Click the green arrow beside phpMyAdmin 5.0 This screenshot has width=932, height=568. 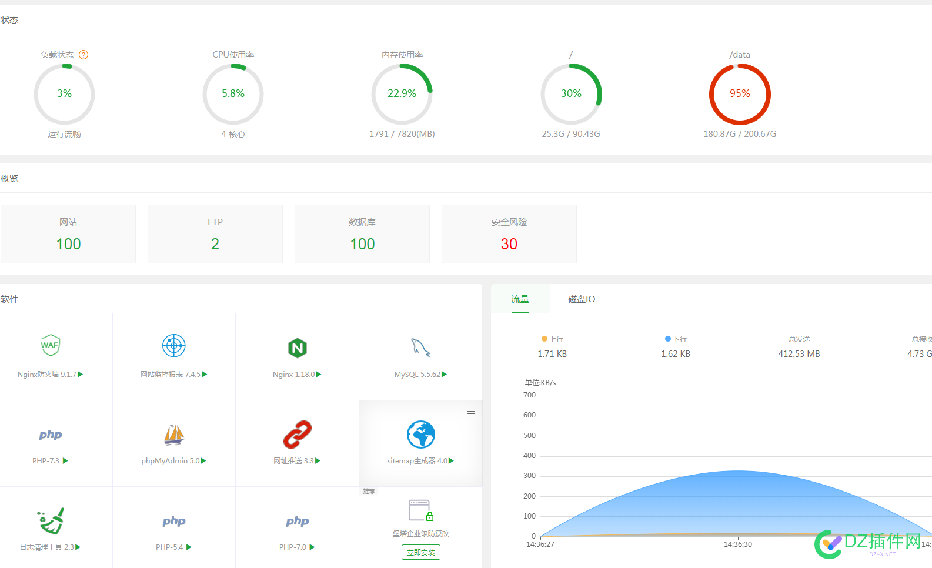click(203, 461)
